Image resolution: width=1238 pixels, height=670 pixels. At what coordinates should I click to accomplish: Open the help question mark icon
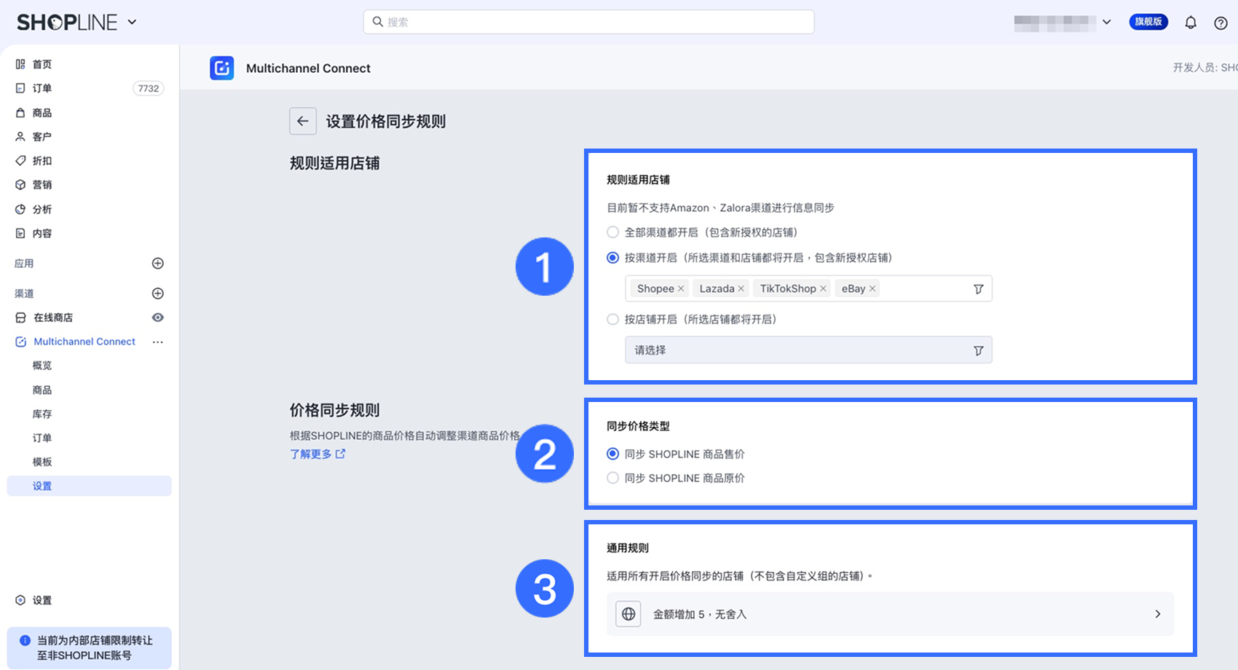point(1221,23)
